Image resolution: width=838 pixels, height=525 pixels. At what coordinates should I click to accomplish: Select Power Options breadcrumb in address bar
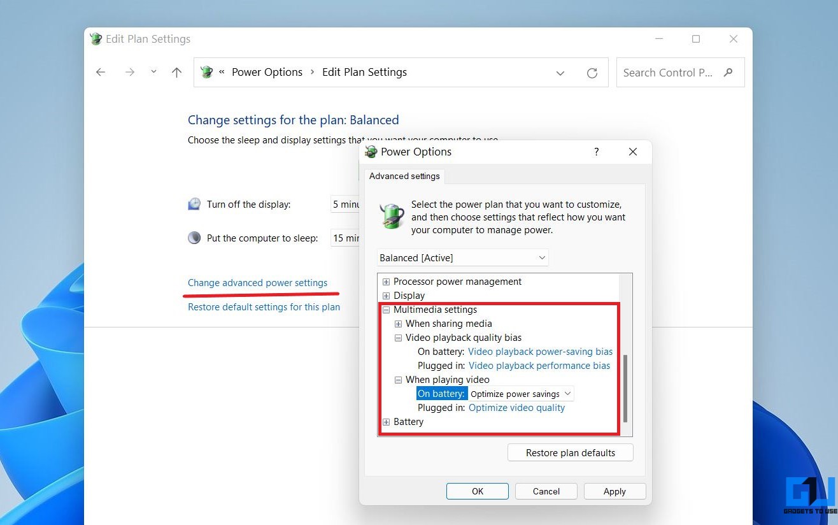(x=267, y=72)
